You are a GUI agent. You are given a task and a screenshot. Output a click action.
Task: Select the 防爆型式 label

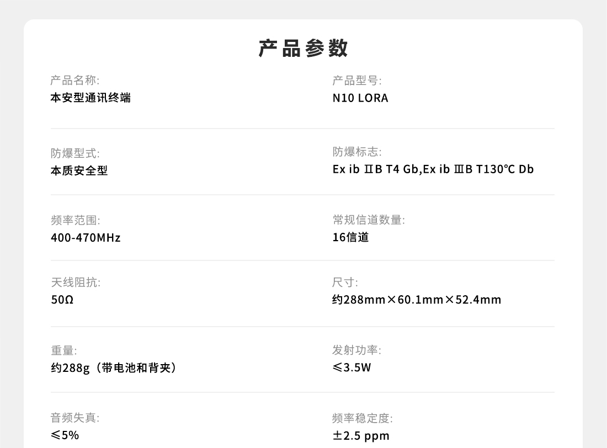point(75,153)
